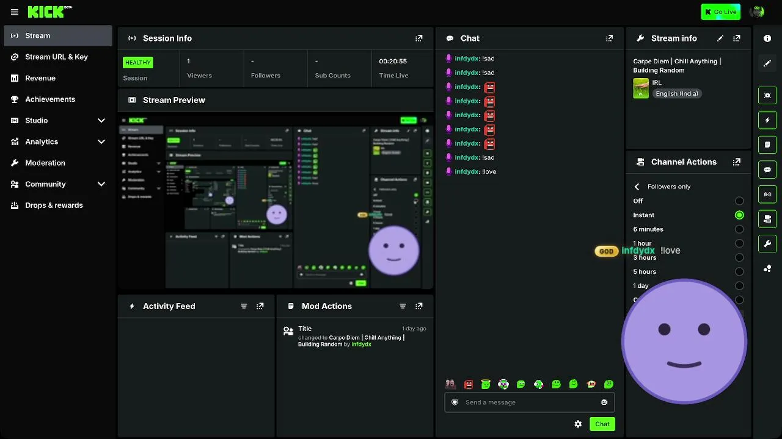782x439 pixels.
Task: Click the shield icon left of Send a message
Action: (x=455, y=402)
